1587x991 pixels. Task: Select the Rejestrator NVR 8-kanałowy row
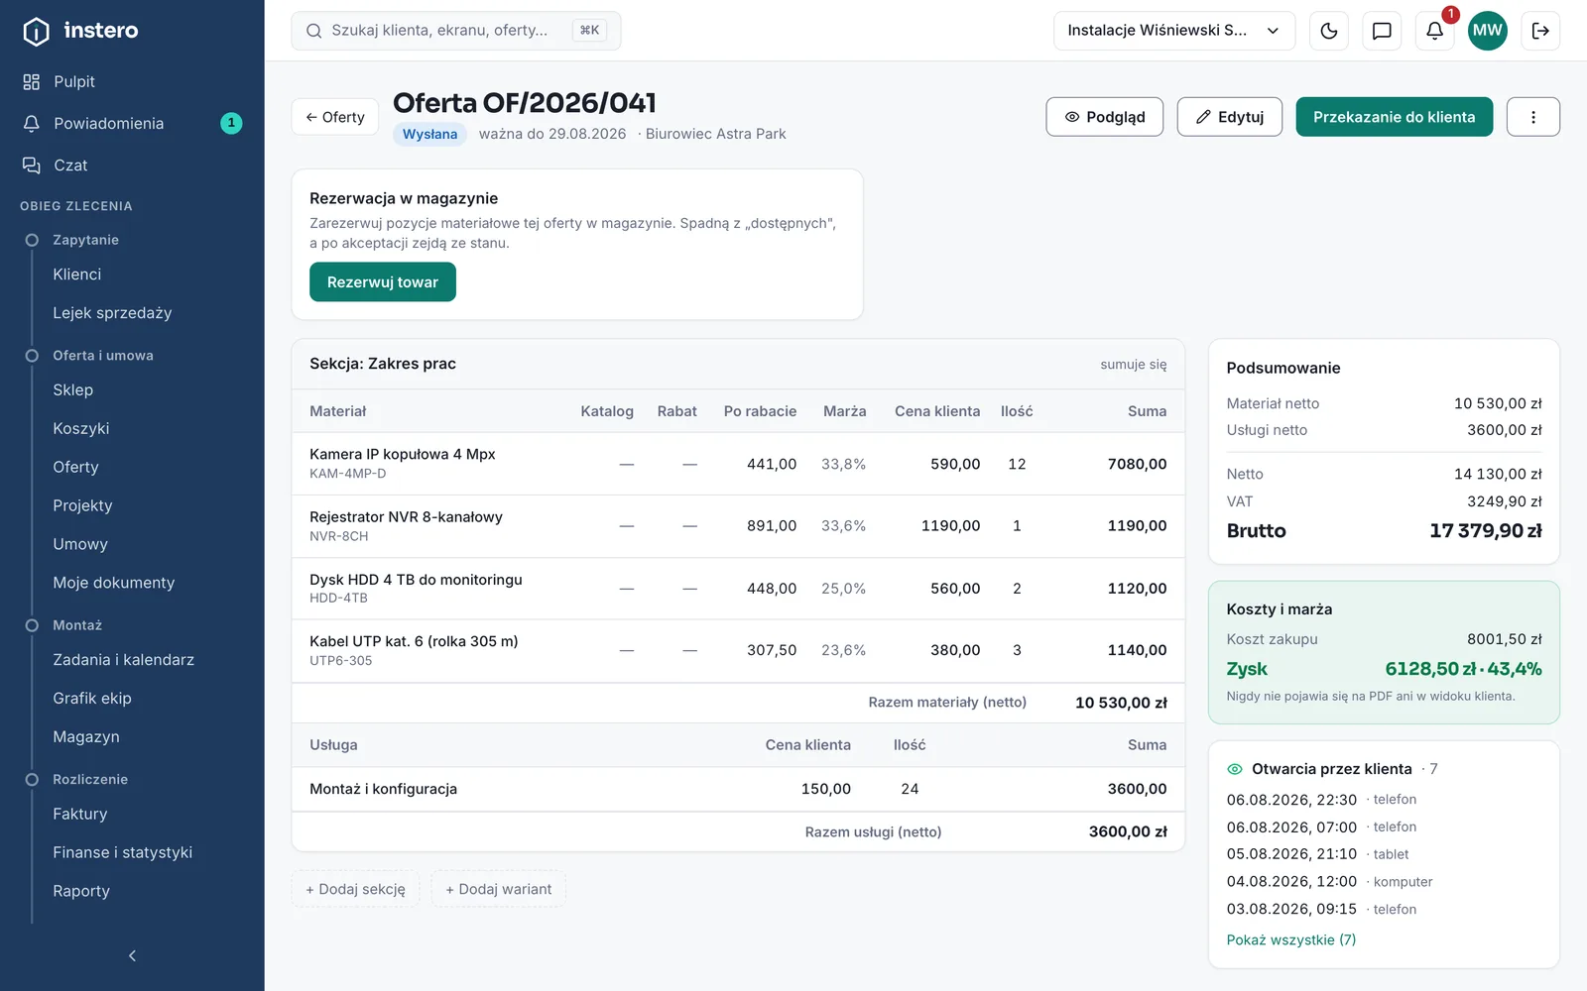(x=738, y=526)
